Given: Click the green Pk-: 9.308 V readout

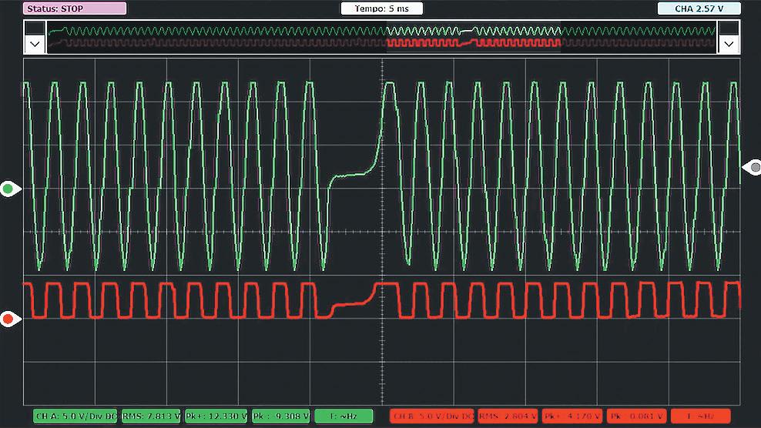Looking at the screenshot, I should tap(281, 416).
